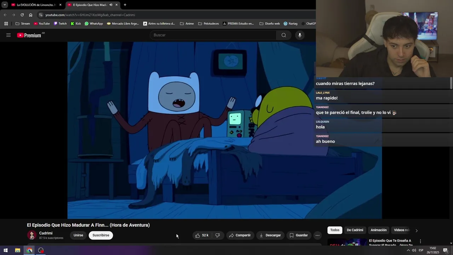Open the Nartag bookmark
This screenshot has height=255, width=453.
(290, 24)
